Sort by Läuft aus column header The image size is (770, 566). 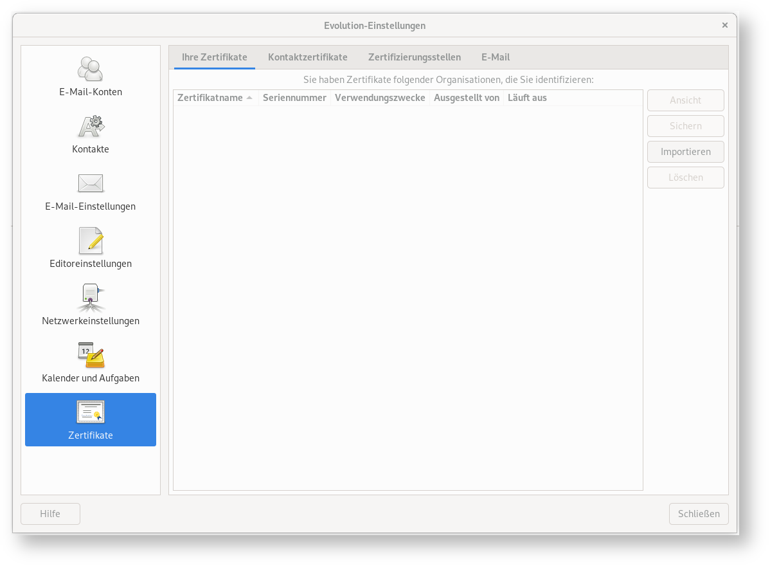coord(527,98)
